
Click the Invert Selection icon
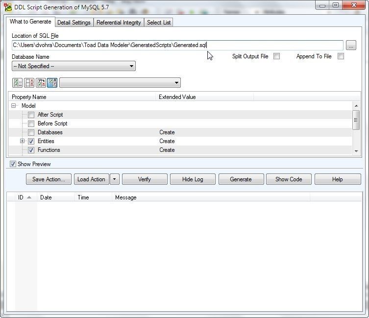click(x=41, y=83)
